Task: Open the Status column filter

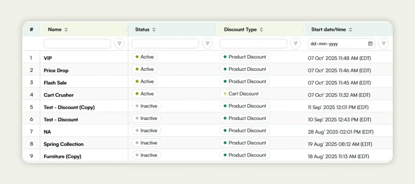Action: pos(207,44)
